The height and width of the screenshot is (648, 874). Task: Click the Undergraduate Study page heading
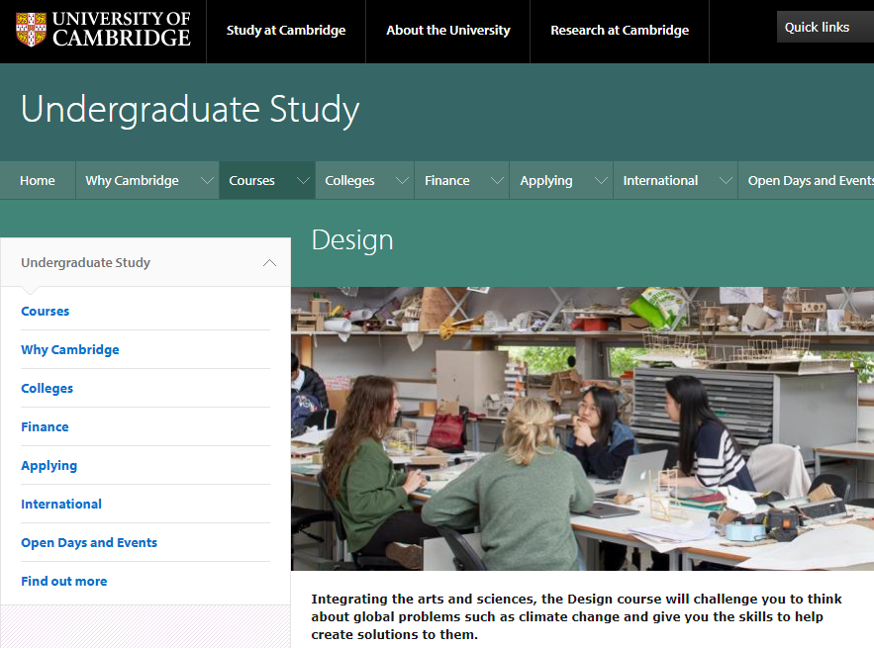[x=190, y=110]
